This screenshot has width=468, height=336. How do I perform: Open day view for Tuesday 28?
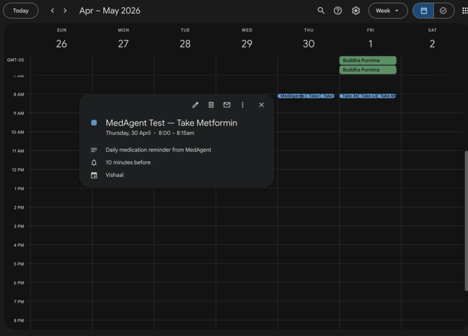coord(185,44)
